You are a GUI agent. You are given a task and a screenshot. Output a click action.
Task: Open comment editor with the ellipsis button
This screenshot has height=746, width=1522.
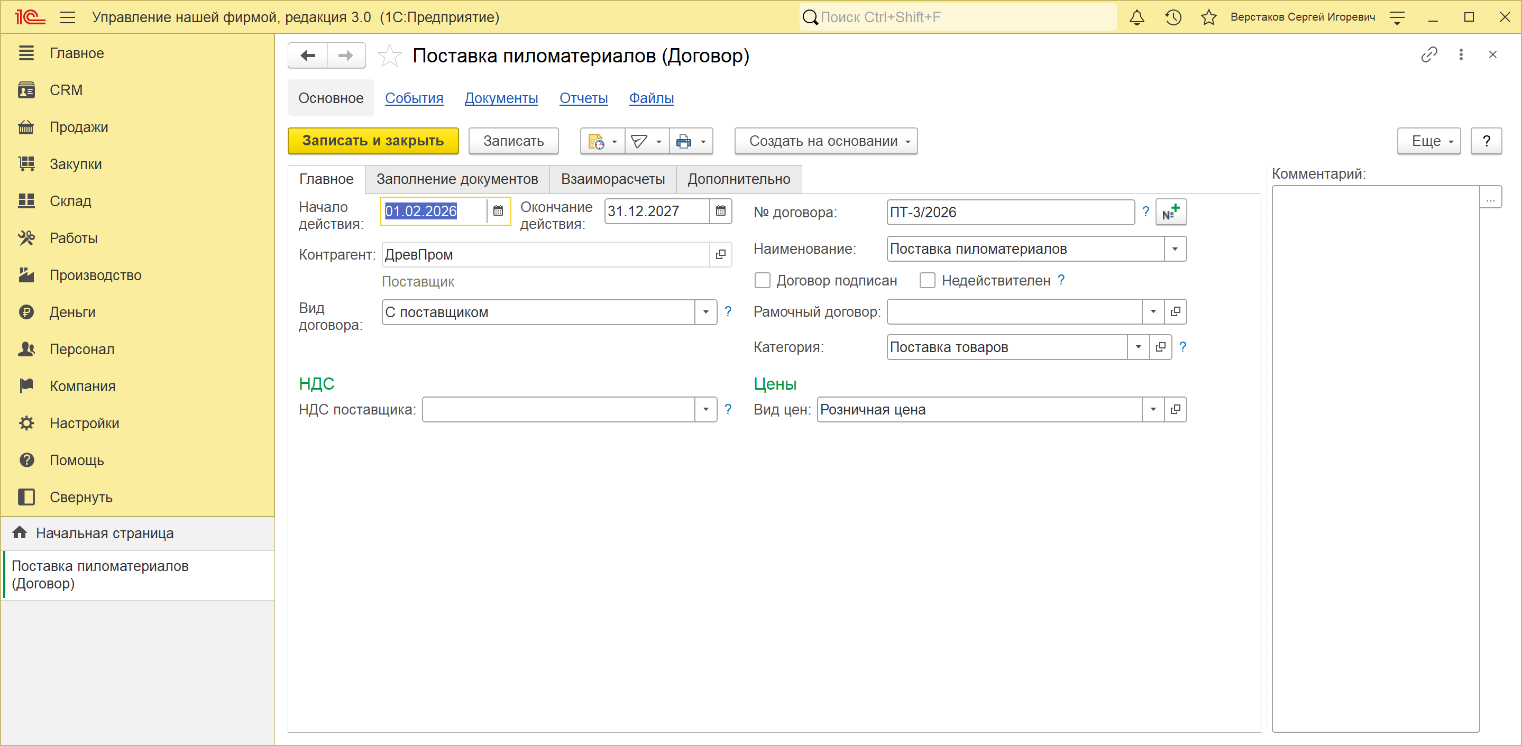click(1490, 197)
